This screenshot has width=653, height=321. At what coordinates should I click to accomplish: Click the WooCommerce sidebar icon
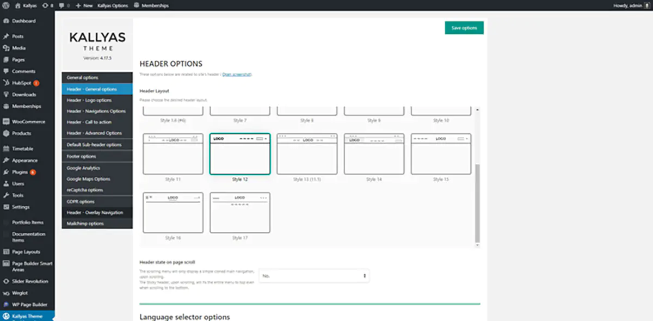tap(5, 122)
